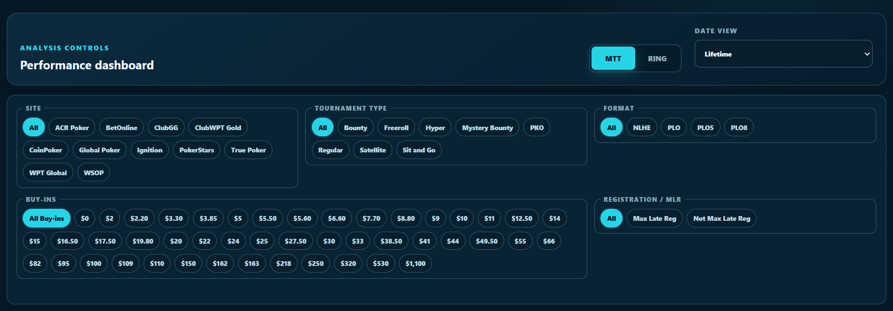The image size is (893, 311).
Task: Filter by $530 buy-in
Action: pyautogui.click(x=380, y=263)
